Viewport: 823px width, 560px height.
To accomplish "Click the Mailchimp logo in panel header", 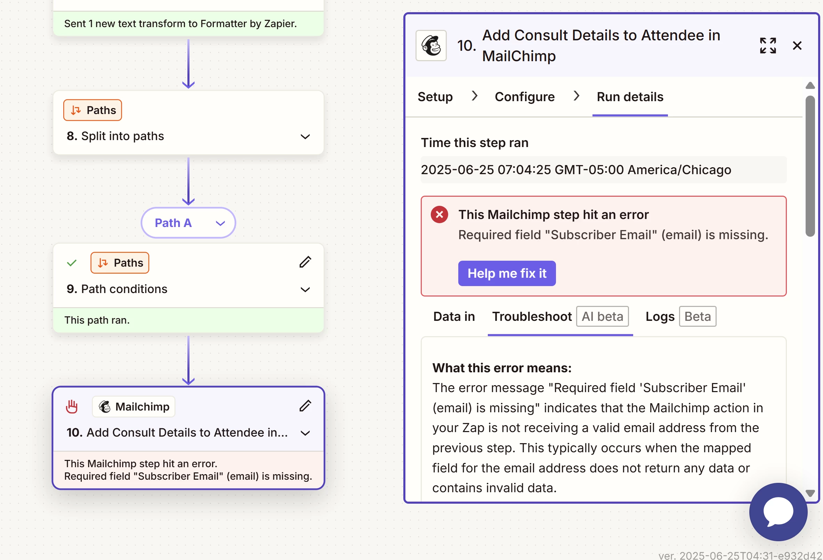I will [x=431, y=46].
